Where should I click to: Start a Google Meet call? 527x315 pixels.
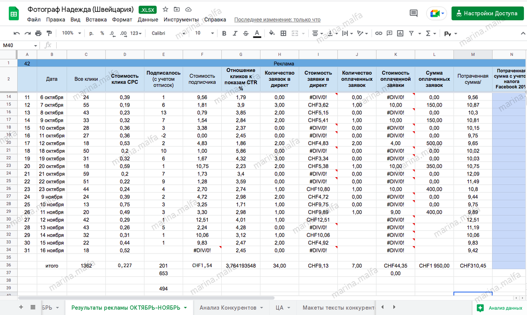coord(437,13)
